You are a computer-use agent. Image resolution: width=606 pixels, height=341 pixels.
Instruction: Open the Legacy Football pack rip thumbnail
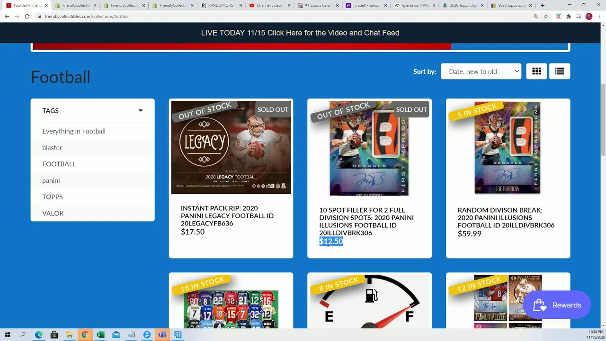(231, 147)
